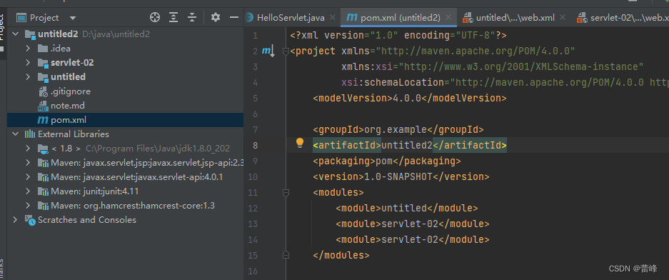This screenshot has height=280, width=669.
Task: Expand Maven hamcrest-core:1.3 library
Action: [28, 206]
